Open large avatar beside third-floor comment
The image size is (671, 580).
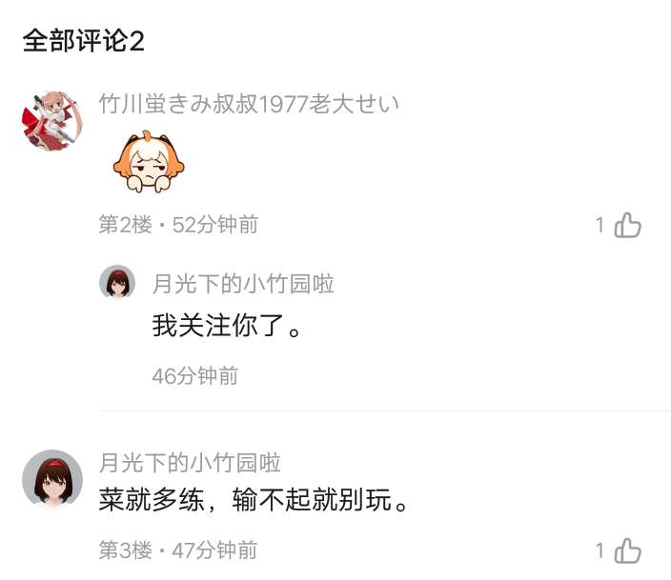[52, 479]
